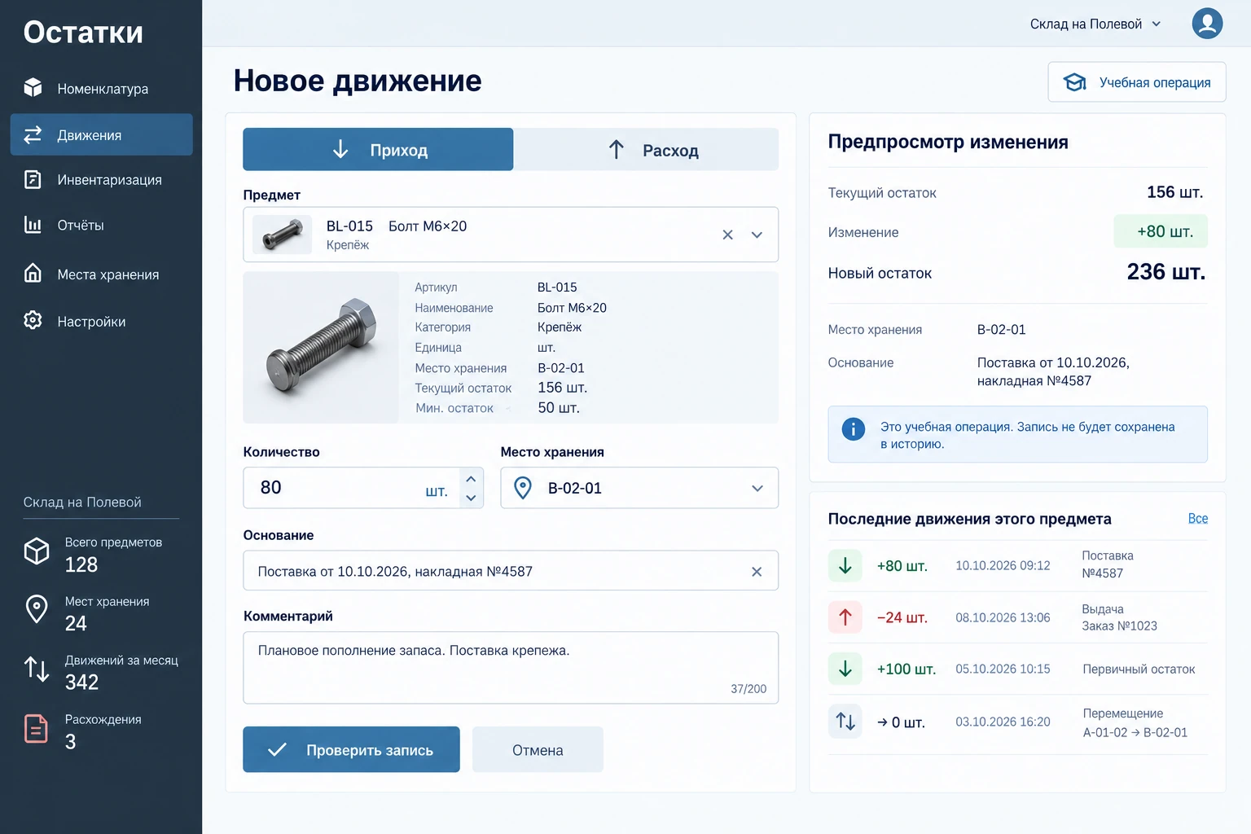Open the Движения sidebar section
1251x834 pixels.
(101, 134)
